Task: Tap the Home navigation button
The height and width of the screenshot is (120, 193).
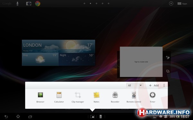Action: click(18, 116)
